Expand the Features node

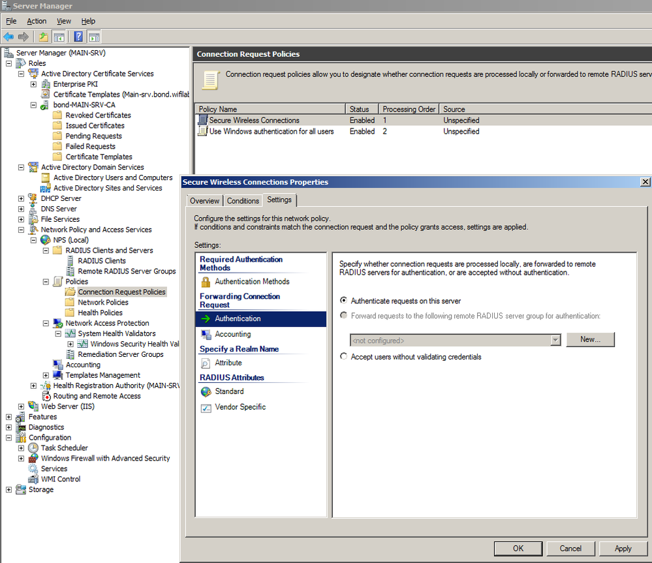8,417
